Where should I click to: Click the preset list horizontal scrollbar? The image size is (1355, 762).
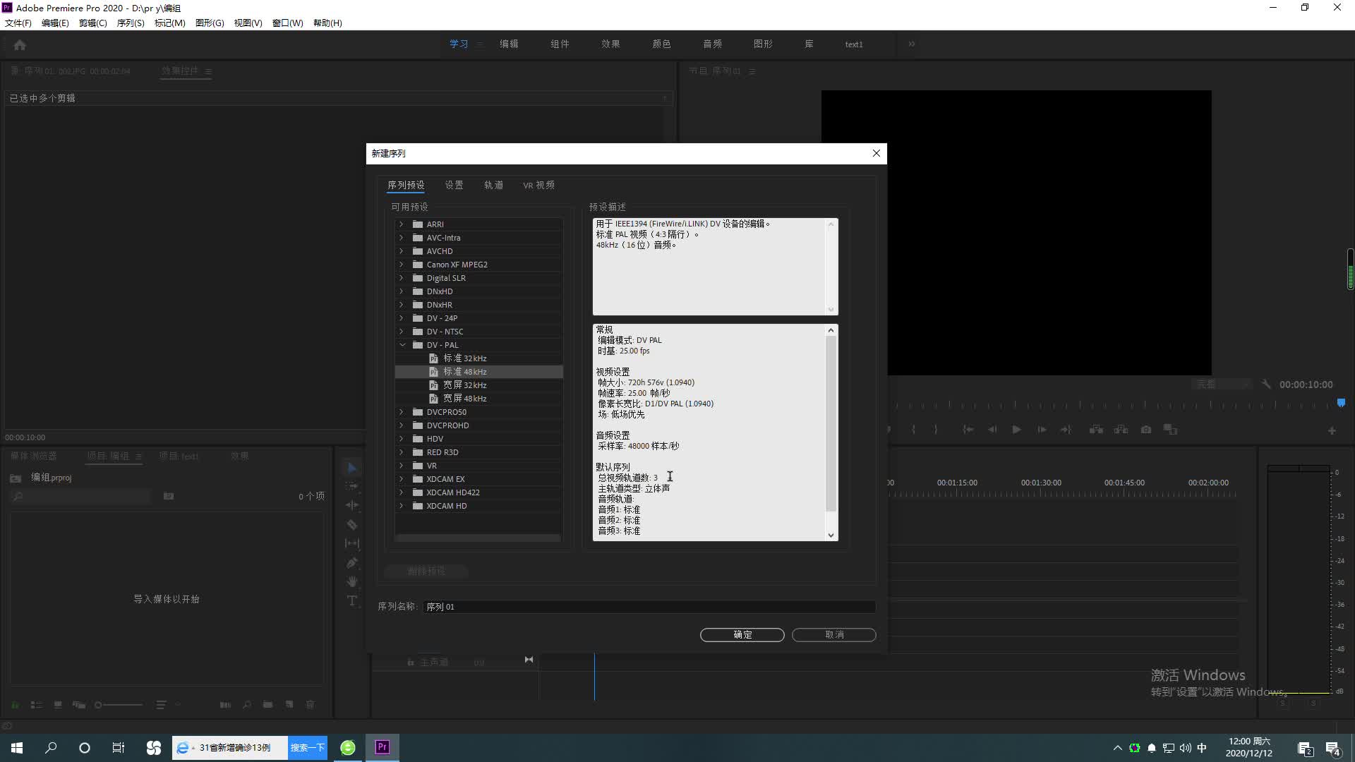tap(478, 538)
